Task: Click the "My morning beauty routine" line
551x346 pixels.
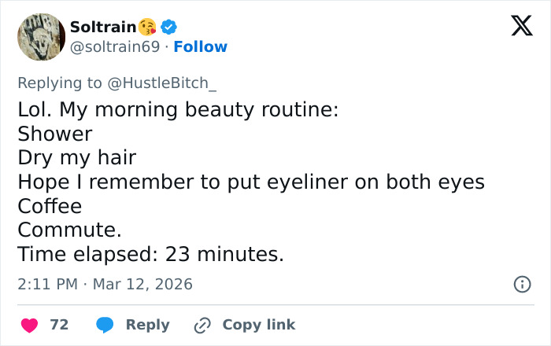Action: pyautogui.click(x=178, y=109)
